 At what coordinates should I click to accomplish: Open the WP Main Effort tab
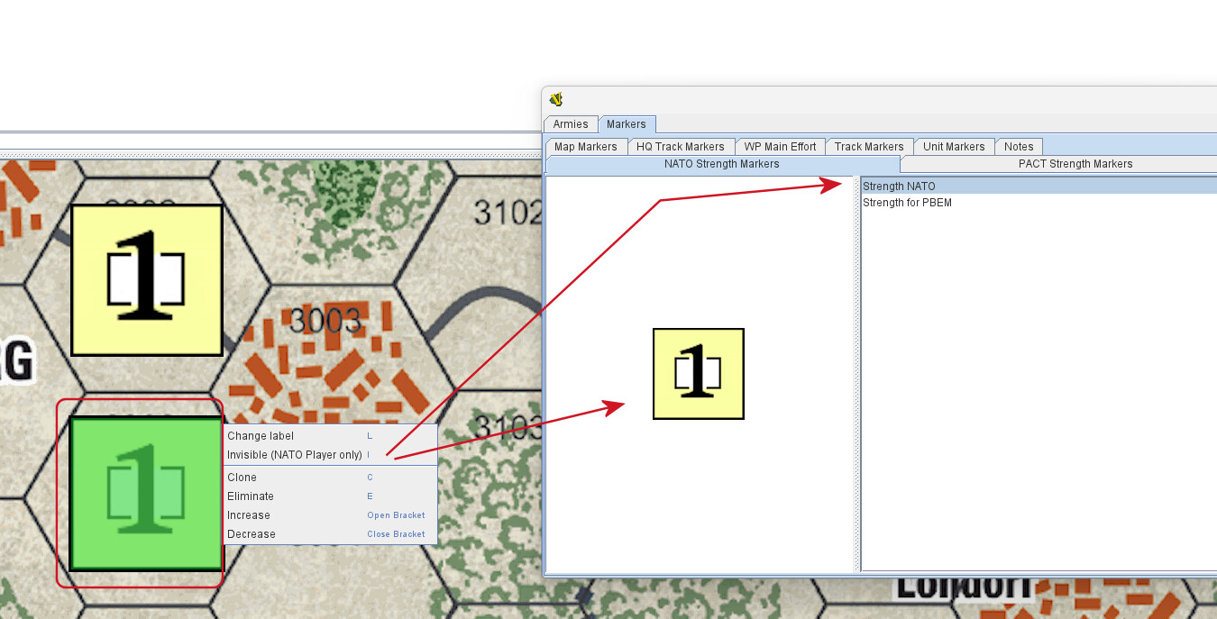(780, 147)
